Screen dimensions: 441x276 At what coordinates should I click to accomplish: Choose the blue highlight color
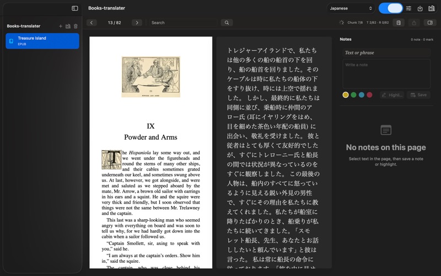[x=362, y=95]
